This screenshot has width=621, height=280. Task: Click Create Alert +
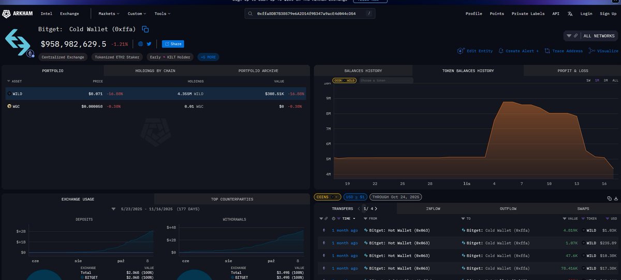(x=519, y=51)
